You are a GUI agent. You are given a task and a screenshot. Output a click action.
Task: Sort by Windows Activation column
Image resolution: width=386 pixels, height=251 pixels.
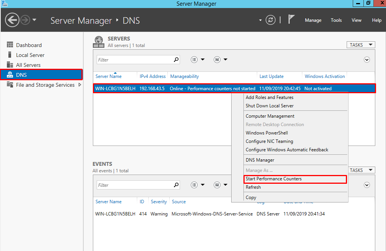[325, 76]
